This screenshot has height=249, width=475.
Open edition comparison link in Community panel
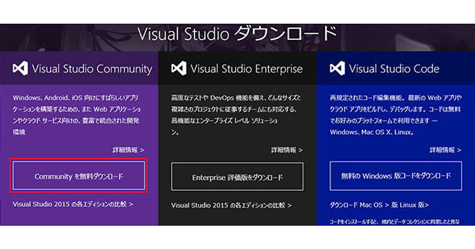click(72, 204)
